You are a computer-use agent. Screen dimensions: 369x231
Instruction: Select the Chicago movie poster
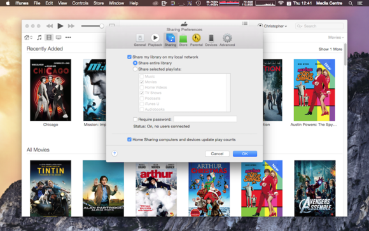[51, 90]
